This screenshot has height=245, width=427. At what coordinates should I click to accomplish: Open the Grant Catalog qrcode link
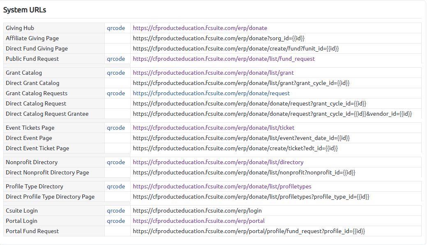116,73
